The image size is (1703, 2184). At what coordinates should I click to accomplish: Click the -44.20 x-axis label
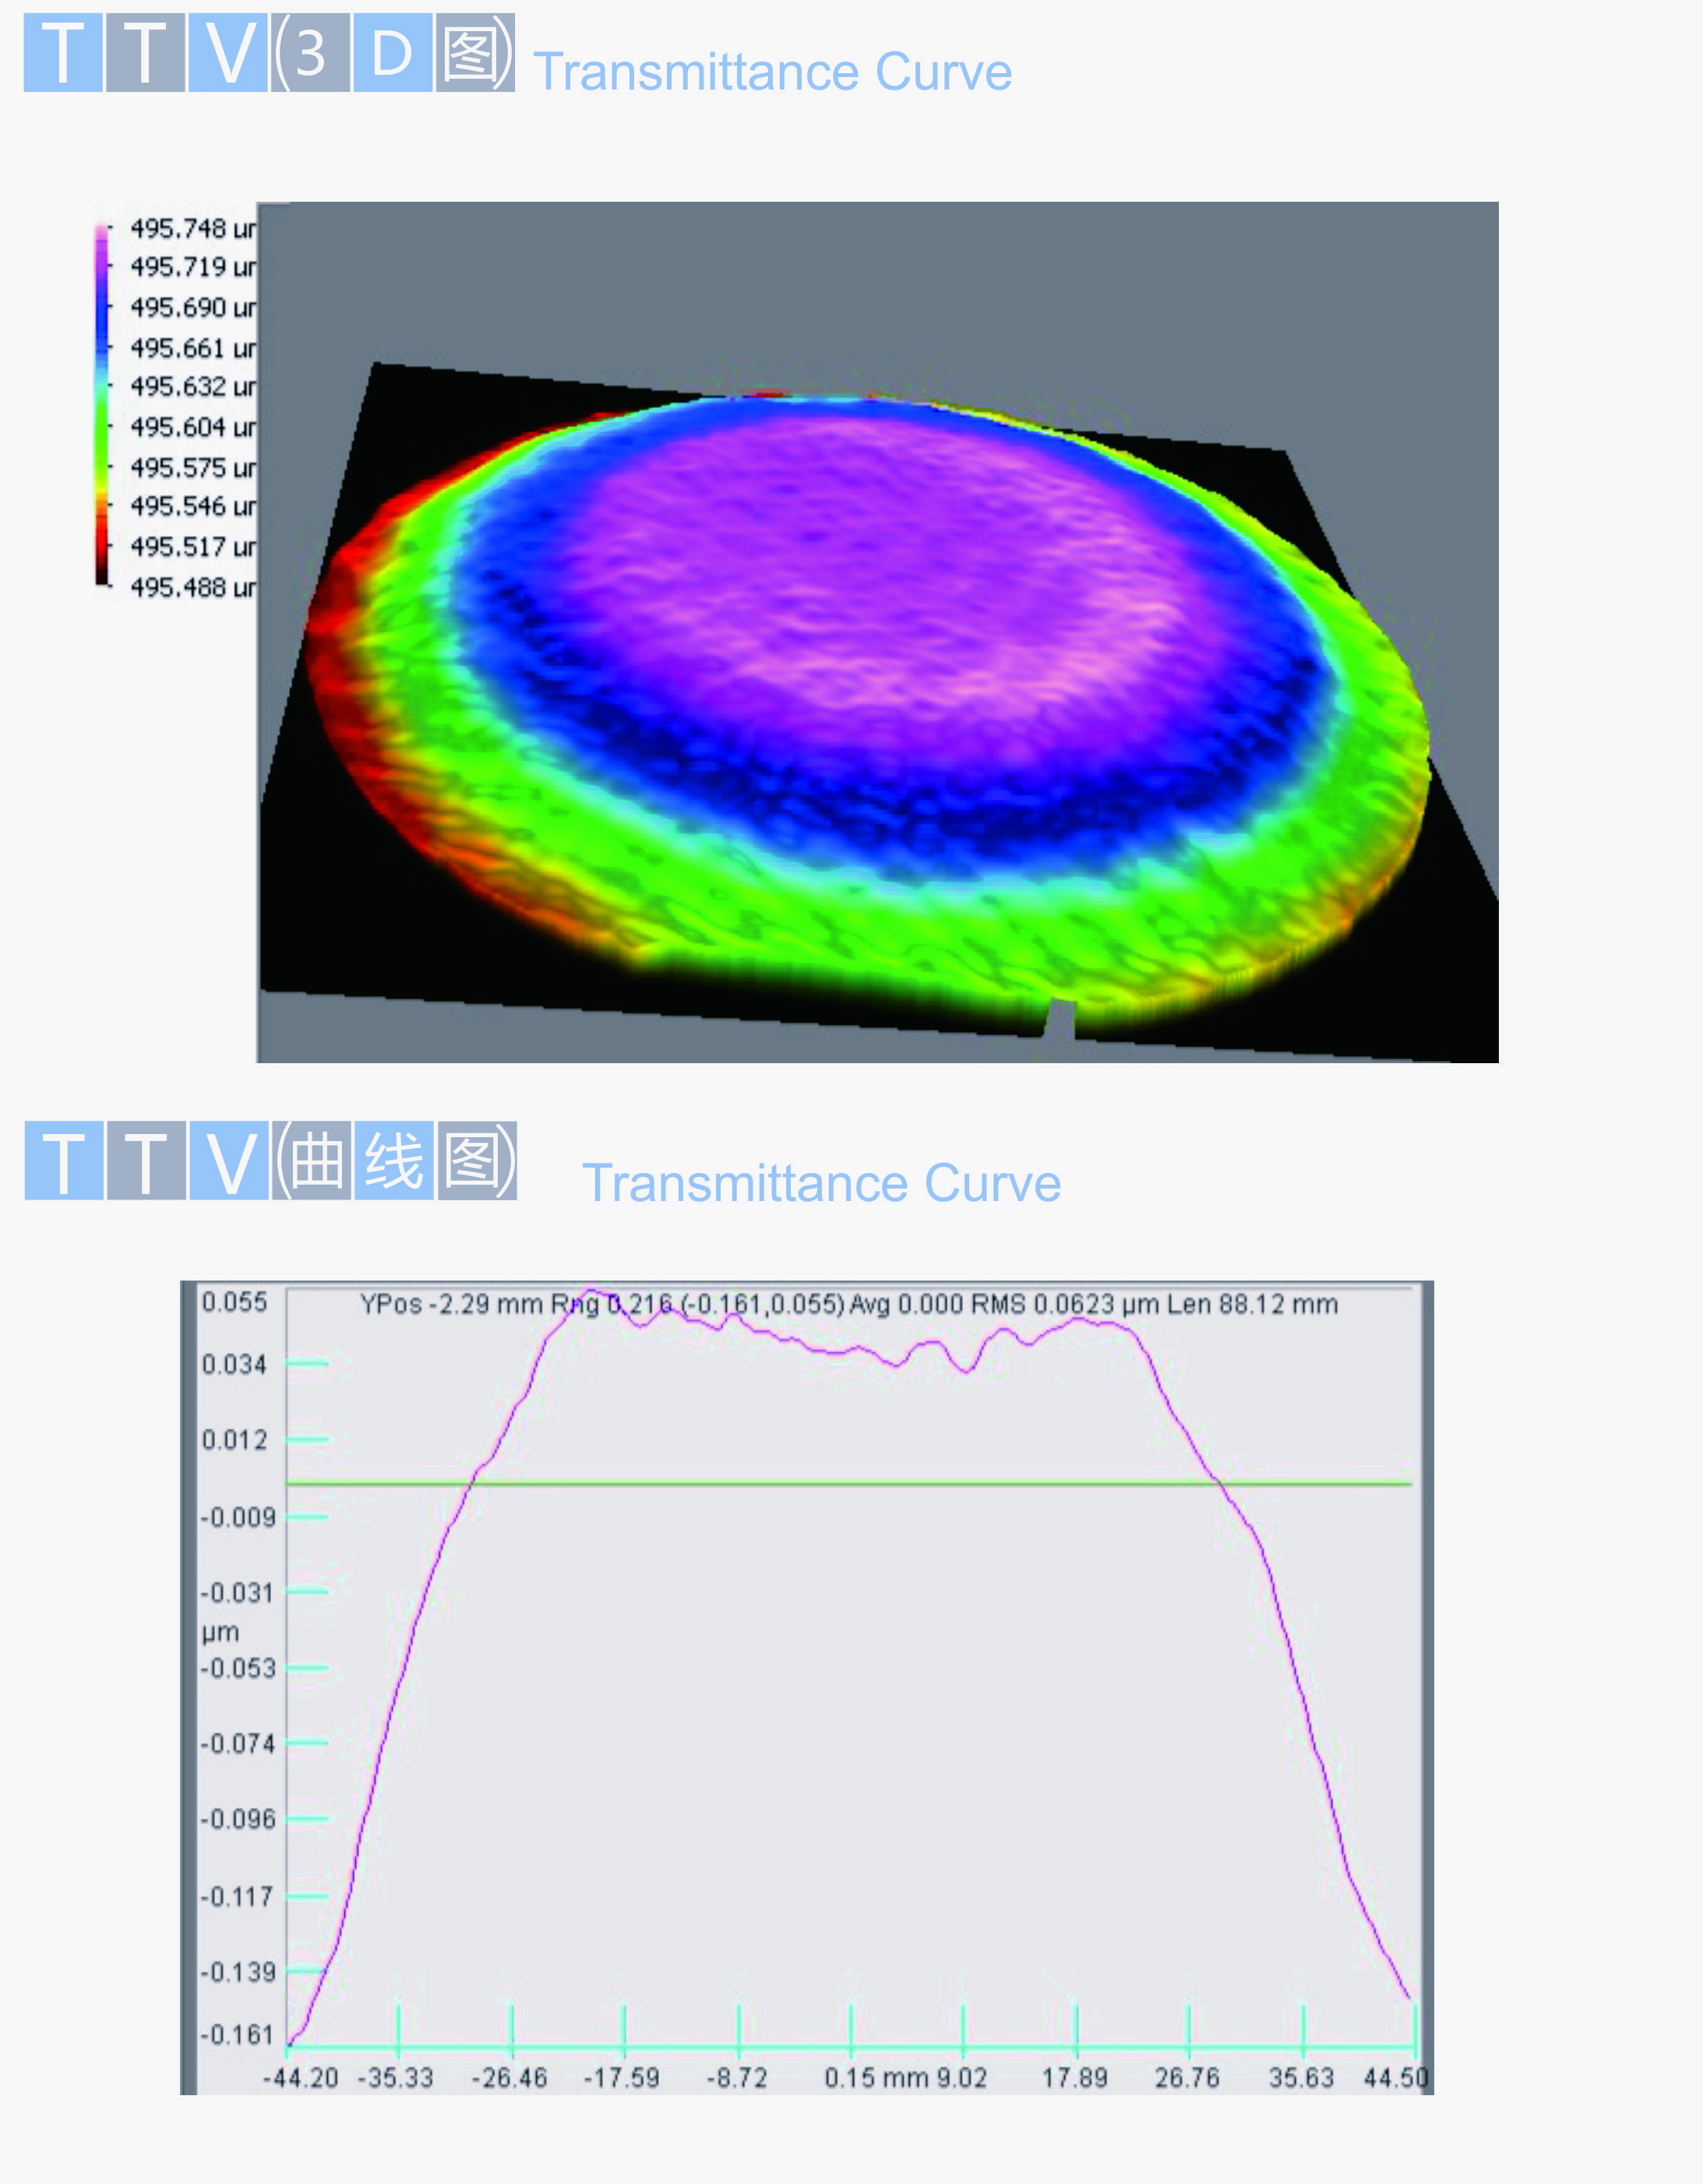(300, 2078)
